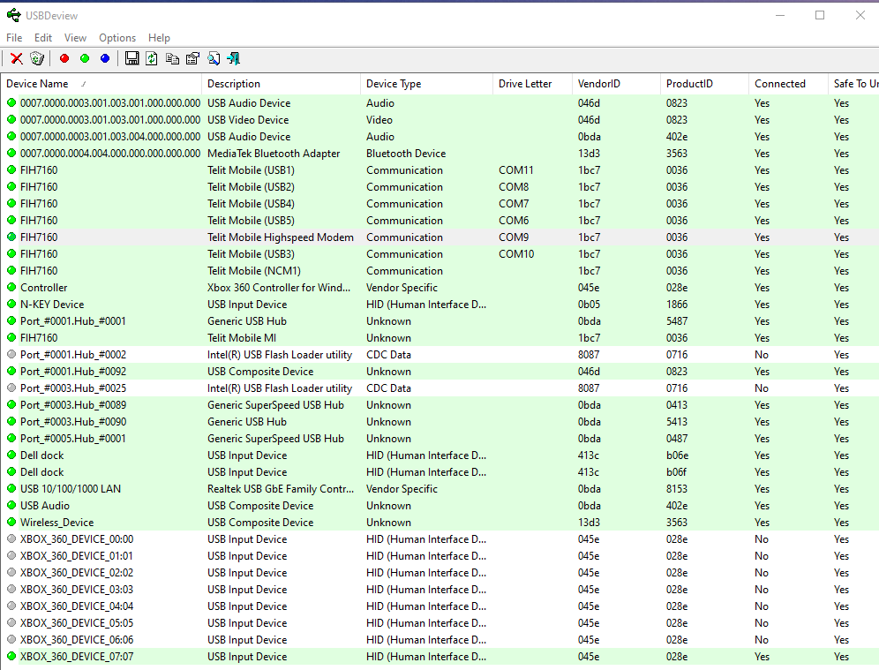Click the refresh toolbar icon
879x670 pixels.
coord(152,58)
